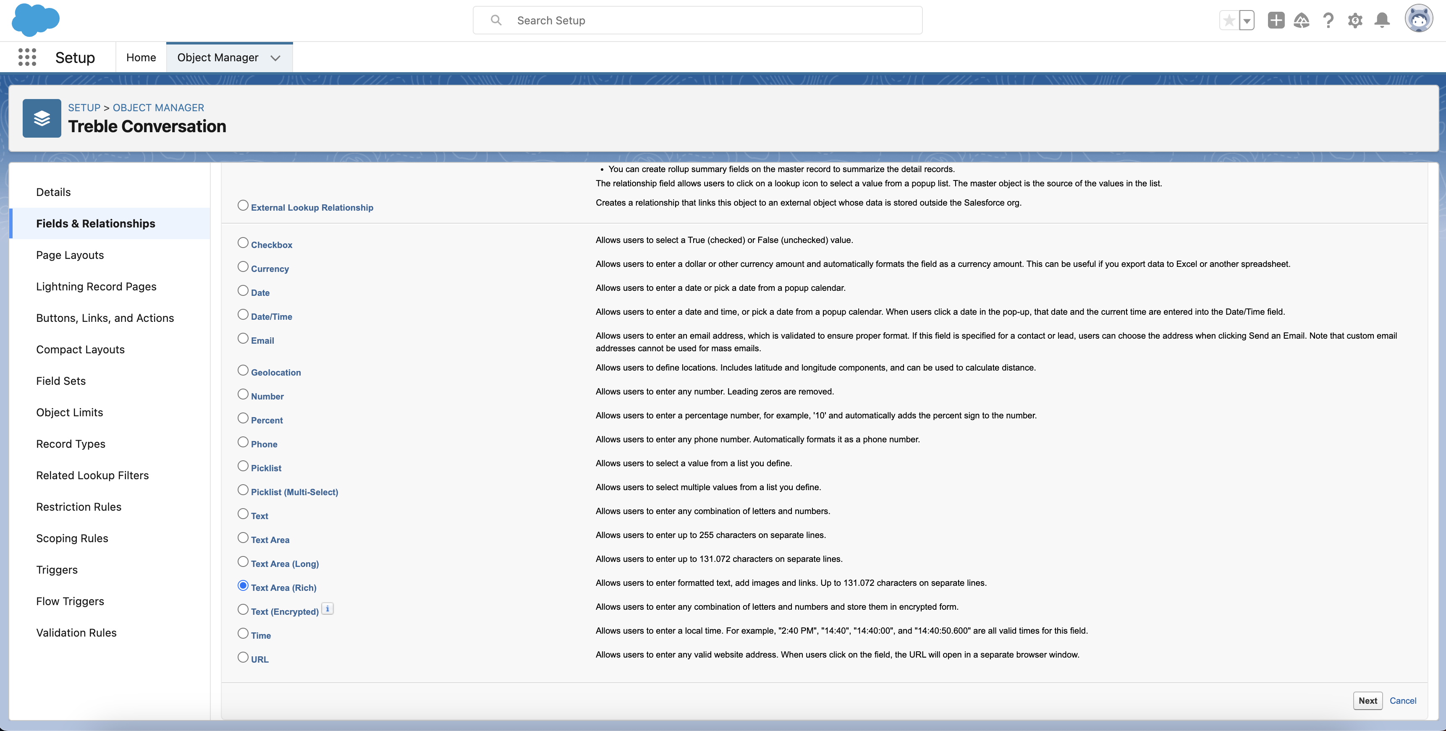
Task: Select the Text Area (Long) radio button
Action: tap(243, 561)
